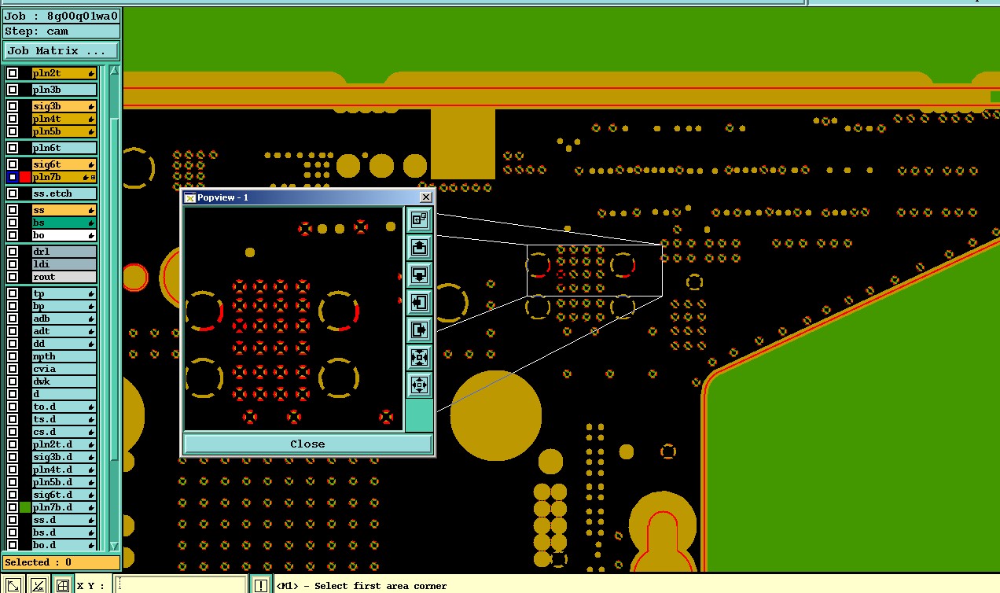Pan the Popview right with the right-arrow icon

(419, 330)
